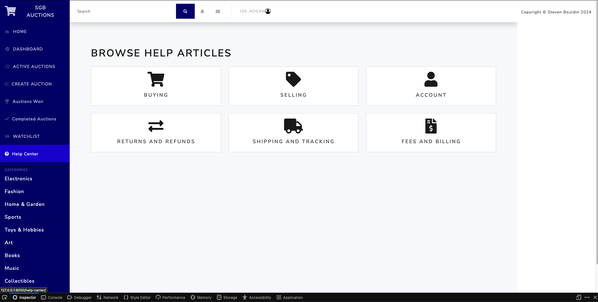
Task: Browse the Art category
Action: coord(9,242)
